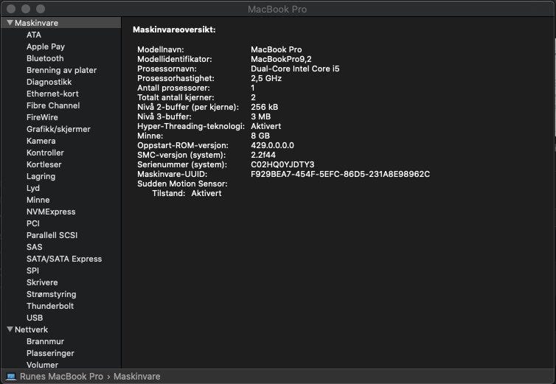Close the system information window
This screenshot has height=384, width=556.
(11, 9)
